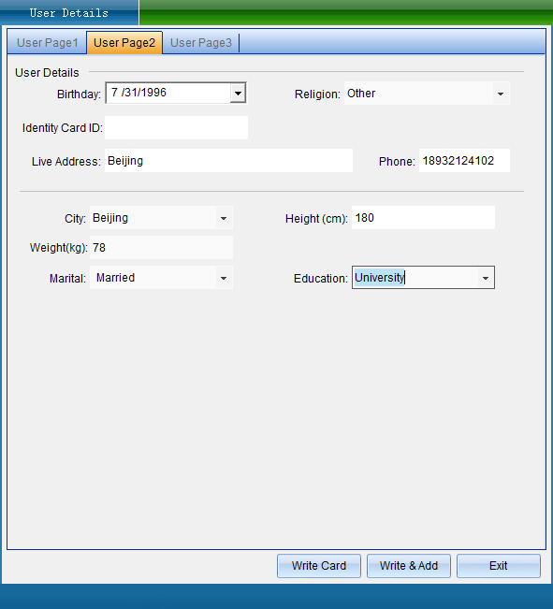
Task: Click the Education text showing University
Action: pyautogui.click(x=379, y=278)
